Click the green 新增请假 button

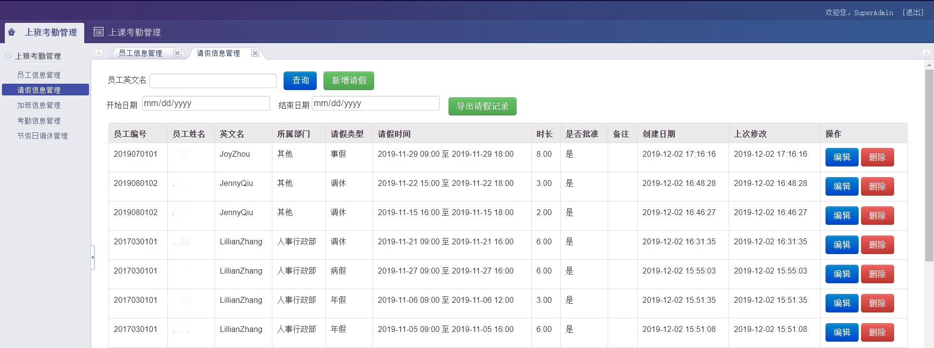tap(349, 80)
